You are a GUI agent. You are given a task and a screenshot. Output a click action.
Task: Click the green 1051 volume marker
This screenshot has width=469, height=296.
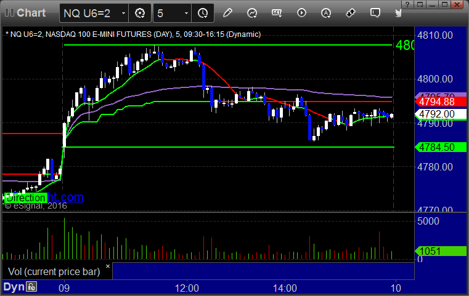tap(441, 251)
